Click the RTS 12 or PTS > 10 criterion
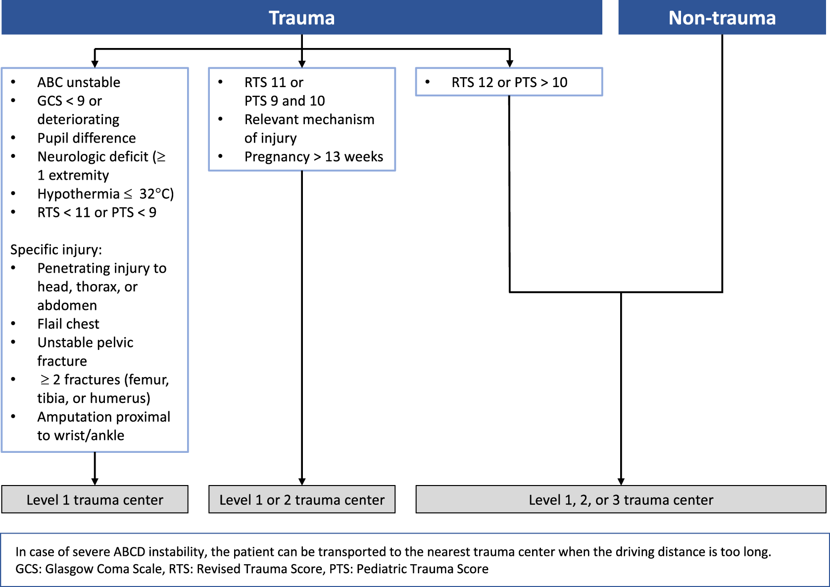Image resolution: width=830 pixels, height=587 pixels. tap(509, 82)
